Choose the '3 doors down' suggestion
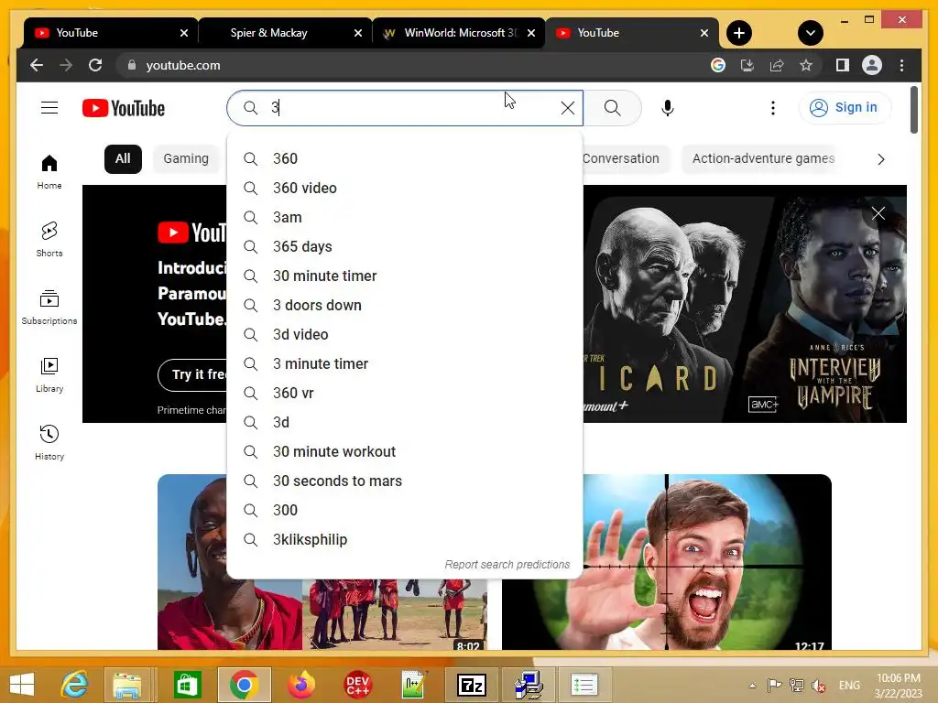 [405, 305]
